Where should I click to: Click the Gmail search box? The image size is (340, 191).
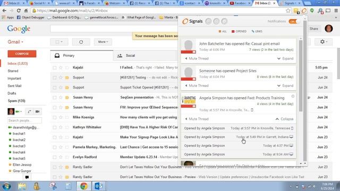coord(114,29)
